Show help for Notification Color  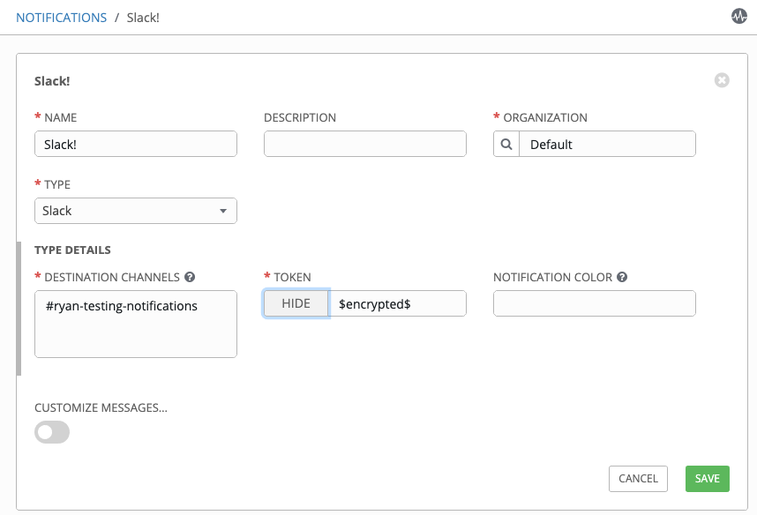pyautogui.click(x=622, y=277)
